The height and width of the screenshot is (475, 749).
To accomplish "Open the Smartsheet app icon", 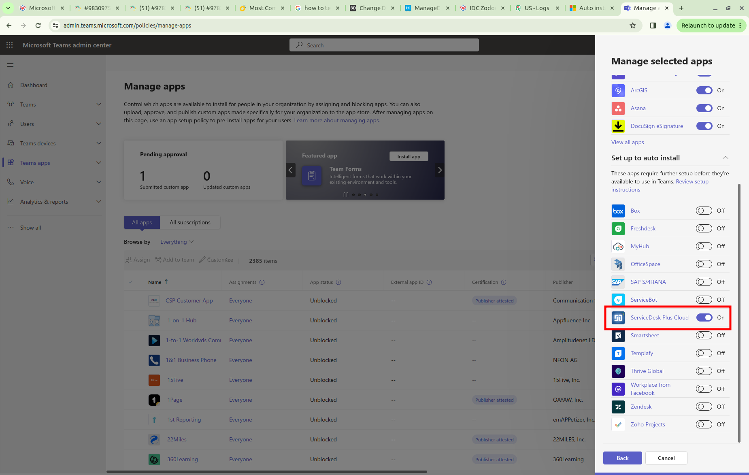I will point(618,335).
